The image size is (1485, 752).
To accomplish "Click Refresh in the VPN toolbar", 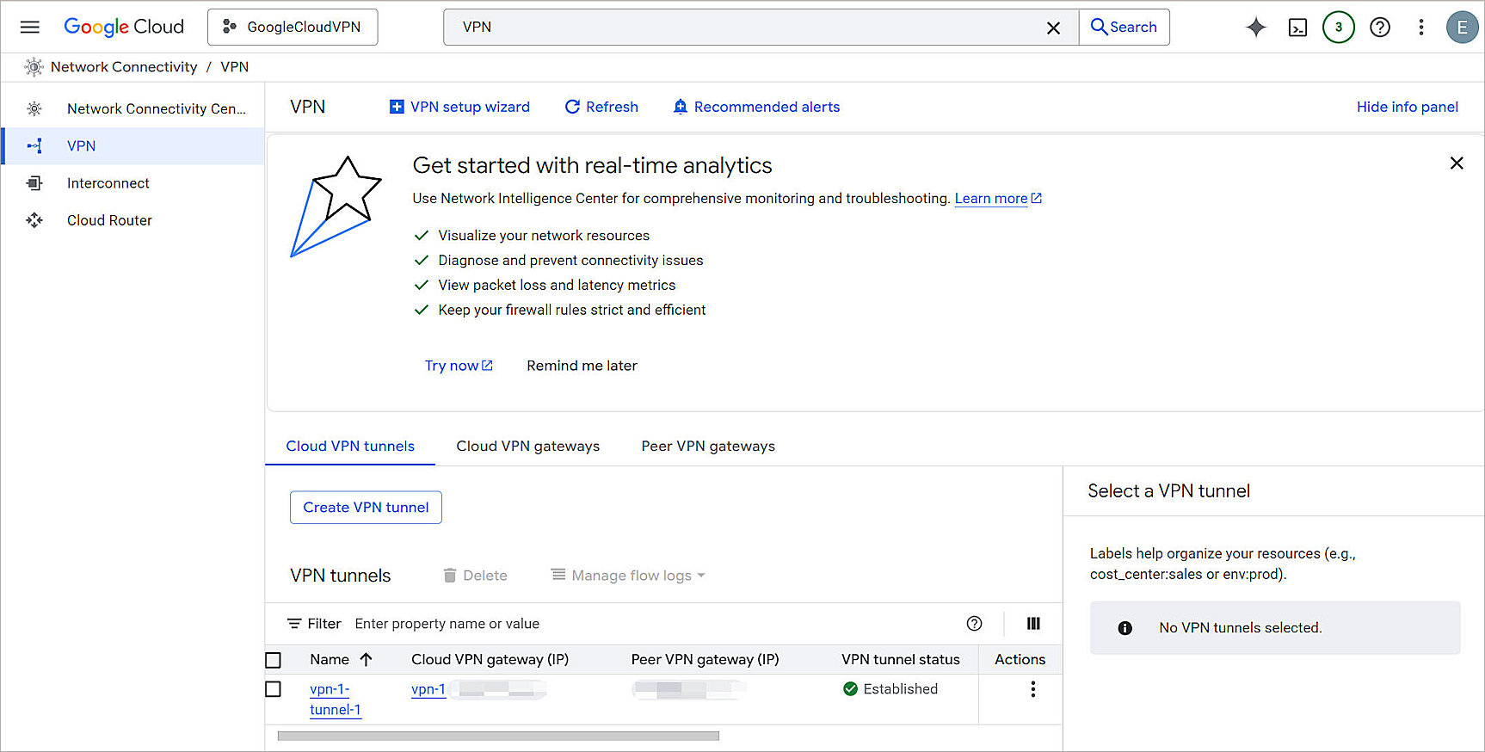I will coord(601,107).
